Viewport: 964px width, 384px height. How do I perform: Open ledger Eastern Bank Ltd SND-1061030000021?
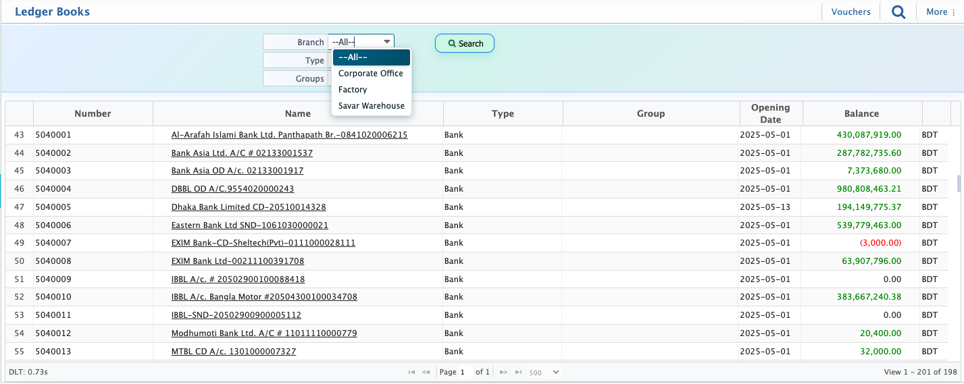point(249,225)
